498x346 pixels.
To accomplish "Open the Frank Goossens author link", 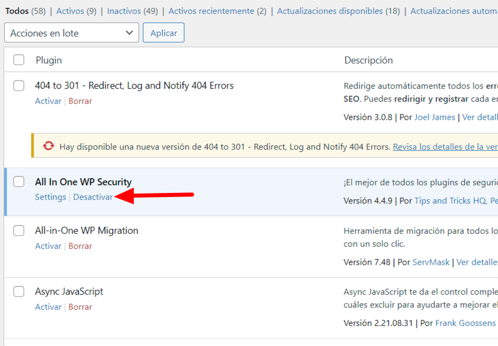I will [x=465, y=323].
